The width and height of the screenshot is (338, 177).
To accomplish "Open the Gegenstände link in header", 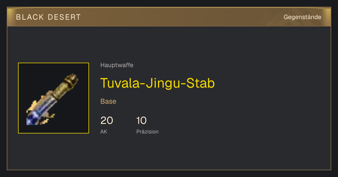I will 302,17.
